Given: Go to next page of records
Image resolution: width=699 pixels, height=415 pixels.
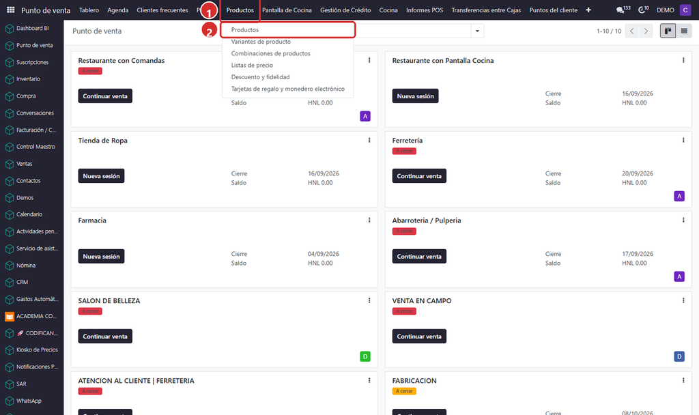Looking at the screenshot, I should coord(646,31).
